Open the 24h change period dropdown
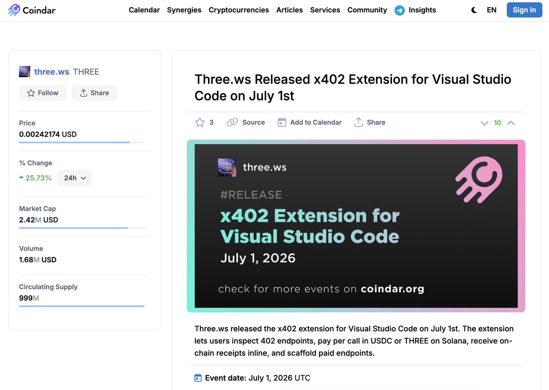Screen dimensions: 549x390 pos(74,178)
